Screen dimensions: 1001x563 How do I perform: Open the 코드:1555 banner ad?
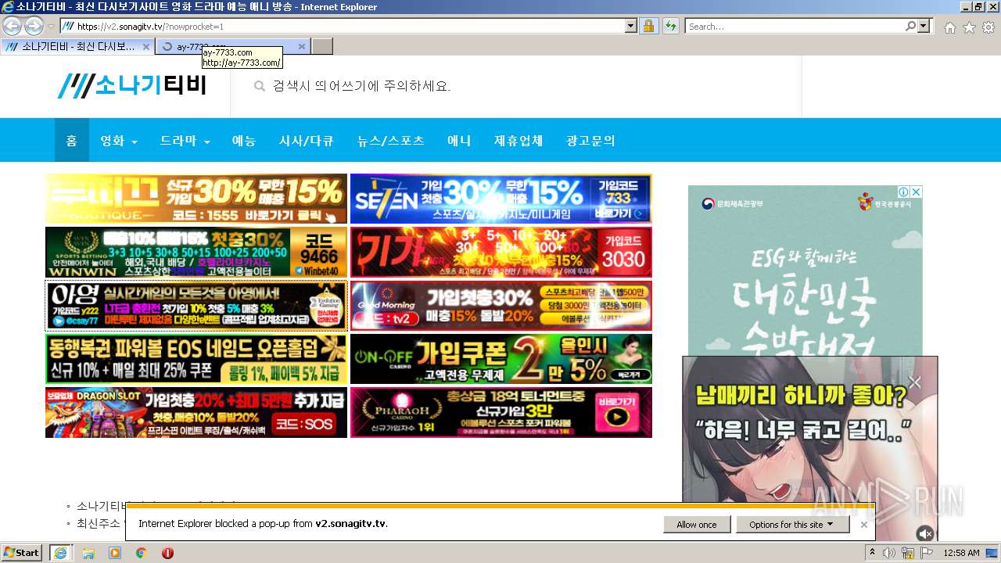[196, 199]
